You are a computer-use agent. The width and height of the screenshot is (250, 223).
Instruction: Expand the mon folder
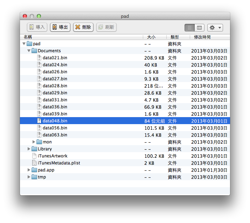pos(34,142)
